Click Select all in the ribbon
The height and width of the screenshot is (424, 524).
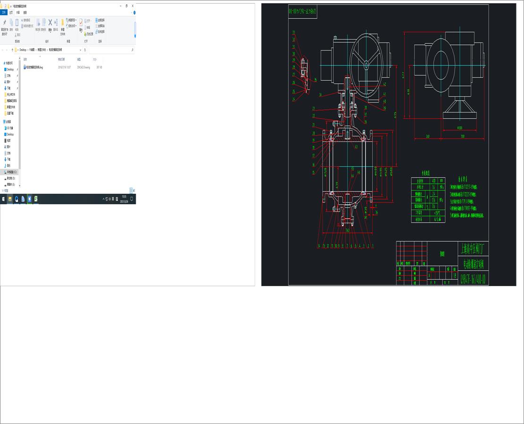(x=100, y=20)
